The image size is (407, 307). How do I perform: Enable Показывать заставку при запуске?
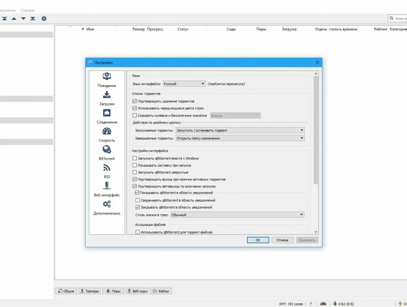[x=135, y=165]
